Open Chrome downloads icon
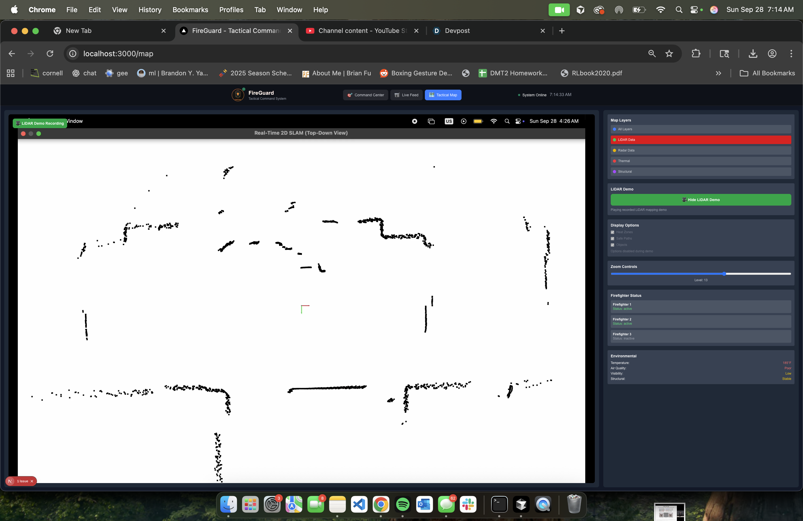Image resolution: width=803 pixels, height=521 pixels. pos(753,54)
